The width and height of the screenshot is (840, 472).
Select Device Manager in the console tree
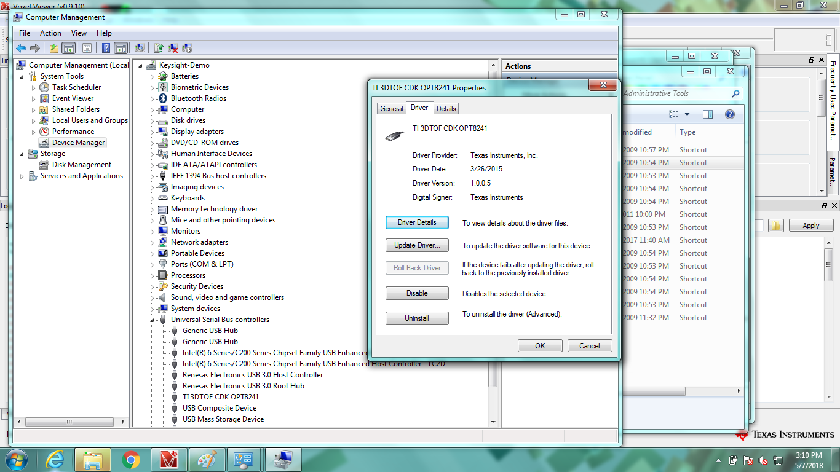[x=79, y=143]
